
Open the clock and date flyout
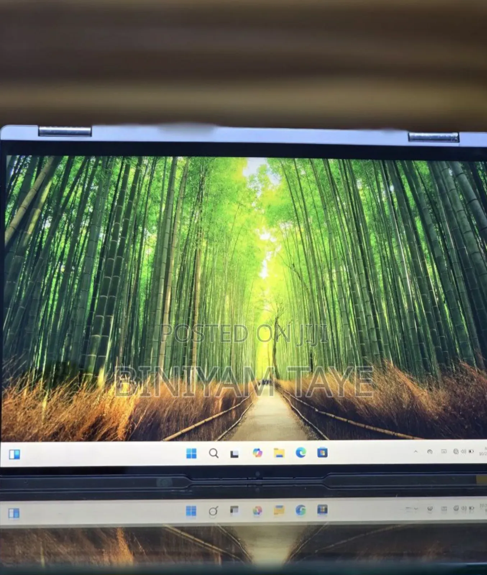click(483, 451)
